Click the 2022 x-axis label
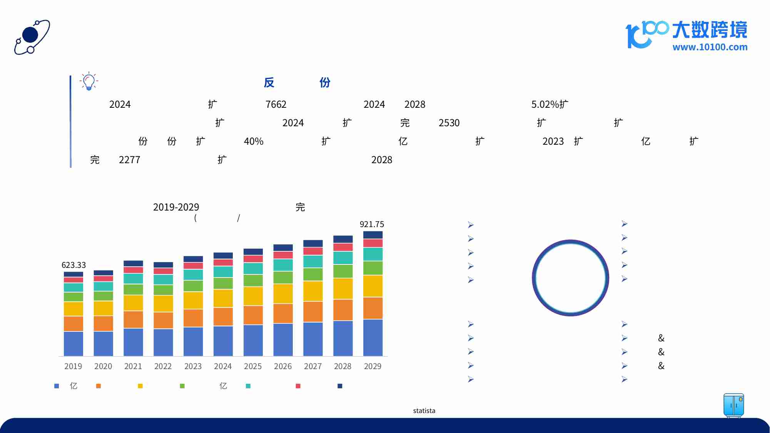Viewport: 770px width, 433px height. pyautogui.click(x=163, y=366)
